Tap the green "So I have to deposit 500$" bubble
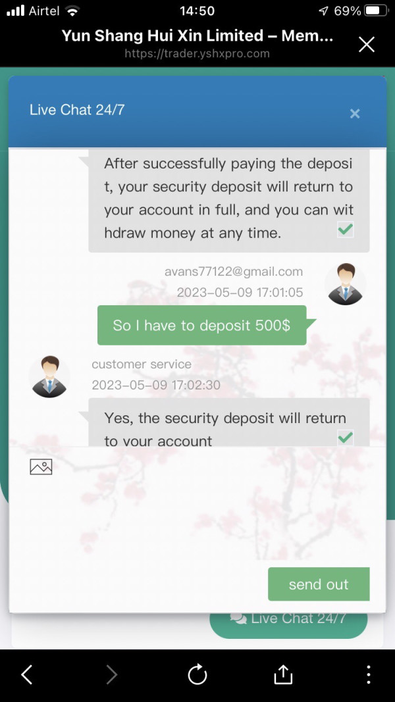Screen dimensions: 395x702 pos(202,325)
